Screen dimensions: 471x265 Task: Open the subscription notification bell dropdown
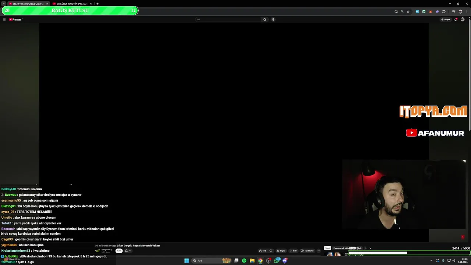pyautogui.click(x=128, y=251)
